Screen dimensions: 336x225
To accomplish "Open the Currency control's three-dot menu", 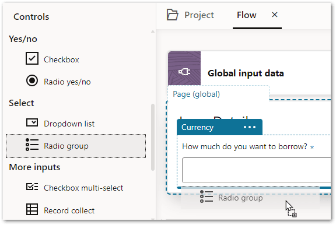I will (250, 127).
